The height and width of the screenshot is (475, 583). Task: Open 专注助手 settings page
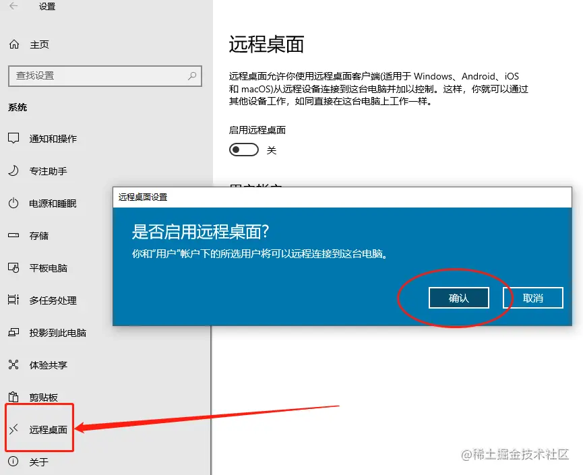point(49,171)
